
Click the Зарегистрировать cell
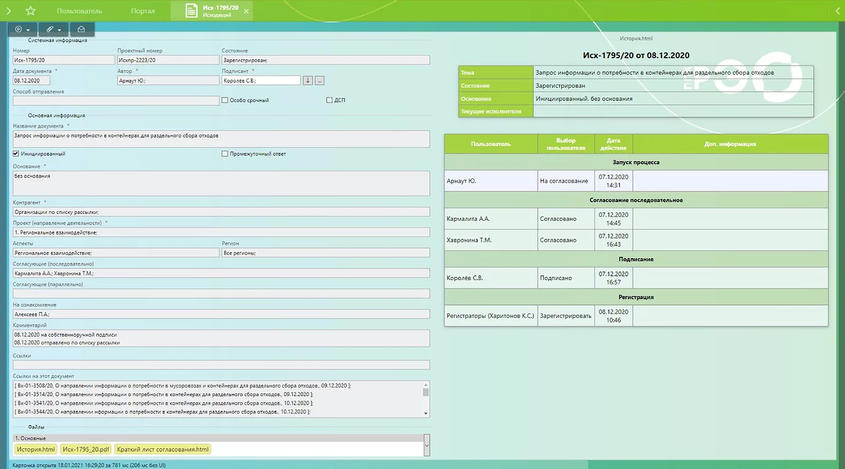click(x=566, y=316)
